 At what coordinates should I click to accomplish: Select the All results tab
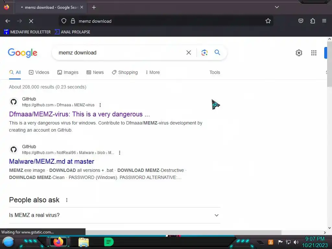[x=15, y=72]
